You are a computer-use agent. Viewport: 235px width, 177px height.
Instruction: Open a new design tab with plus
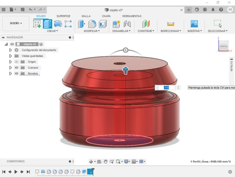189,10
